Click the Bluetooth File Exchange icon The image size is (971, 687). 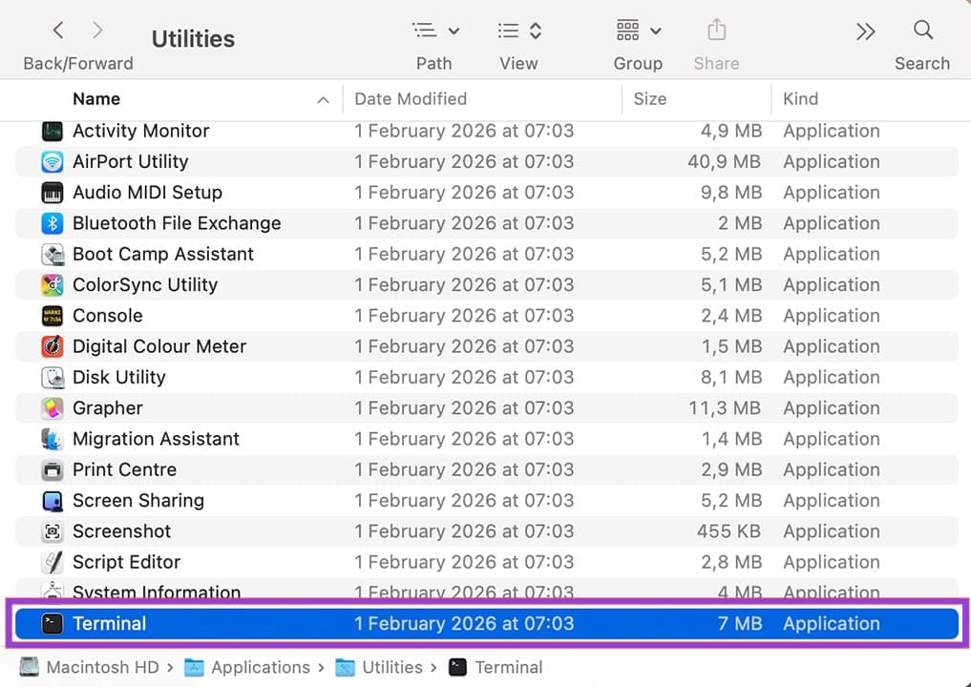[x=52, y=223]
